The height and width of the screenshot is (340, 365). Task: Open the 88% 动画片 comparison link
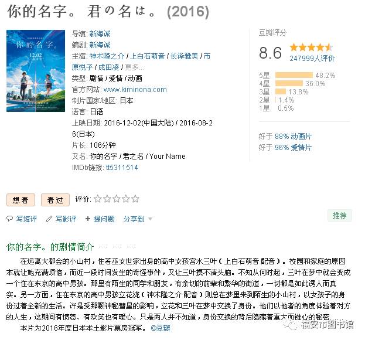point(294,136)
